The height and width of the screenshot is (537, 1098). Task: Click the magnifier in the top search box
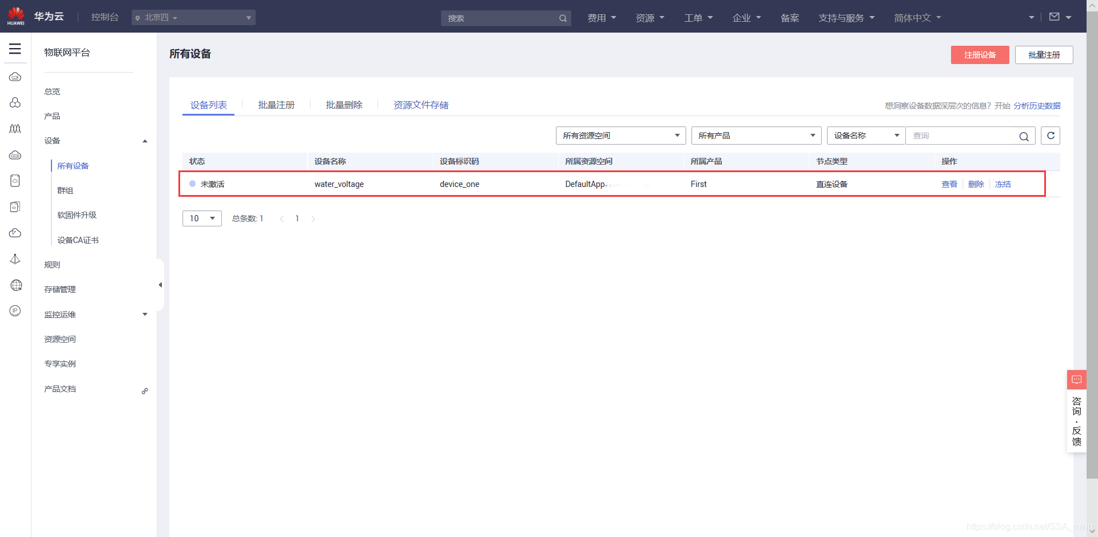tap(563, 18)
